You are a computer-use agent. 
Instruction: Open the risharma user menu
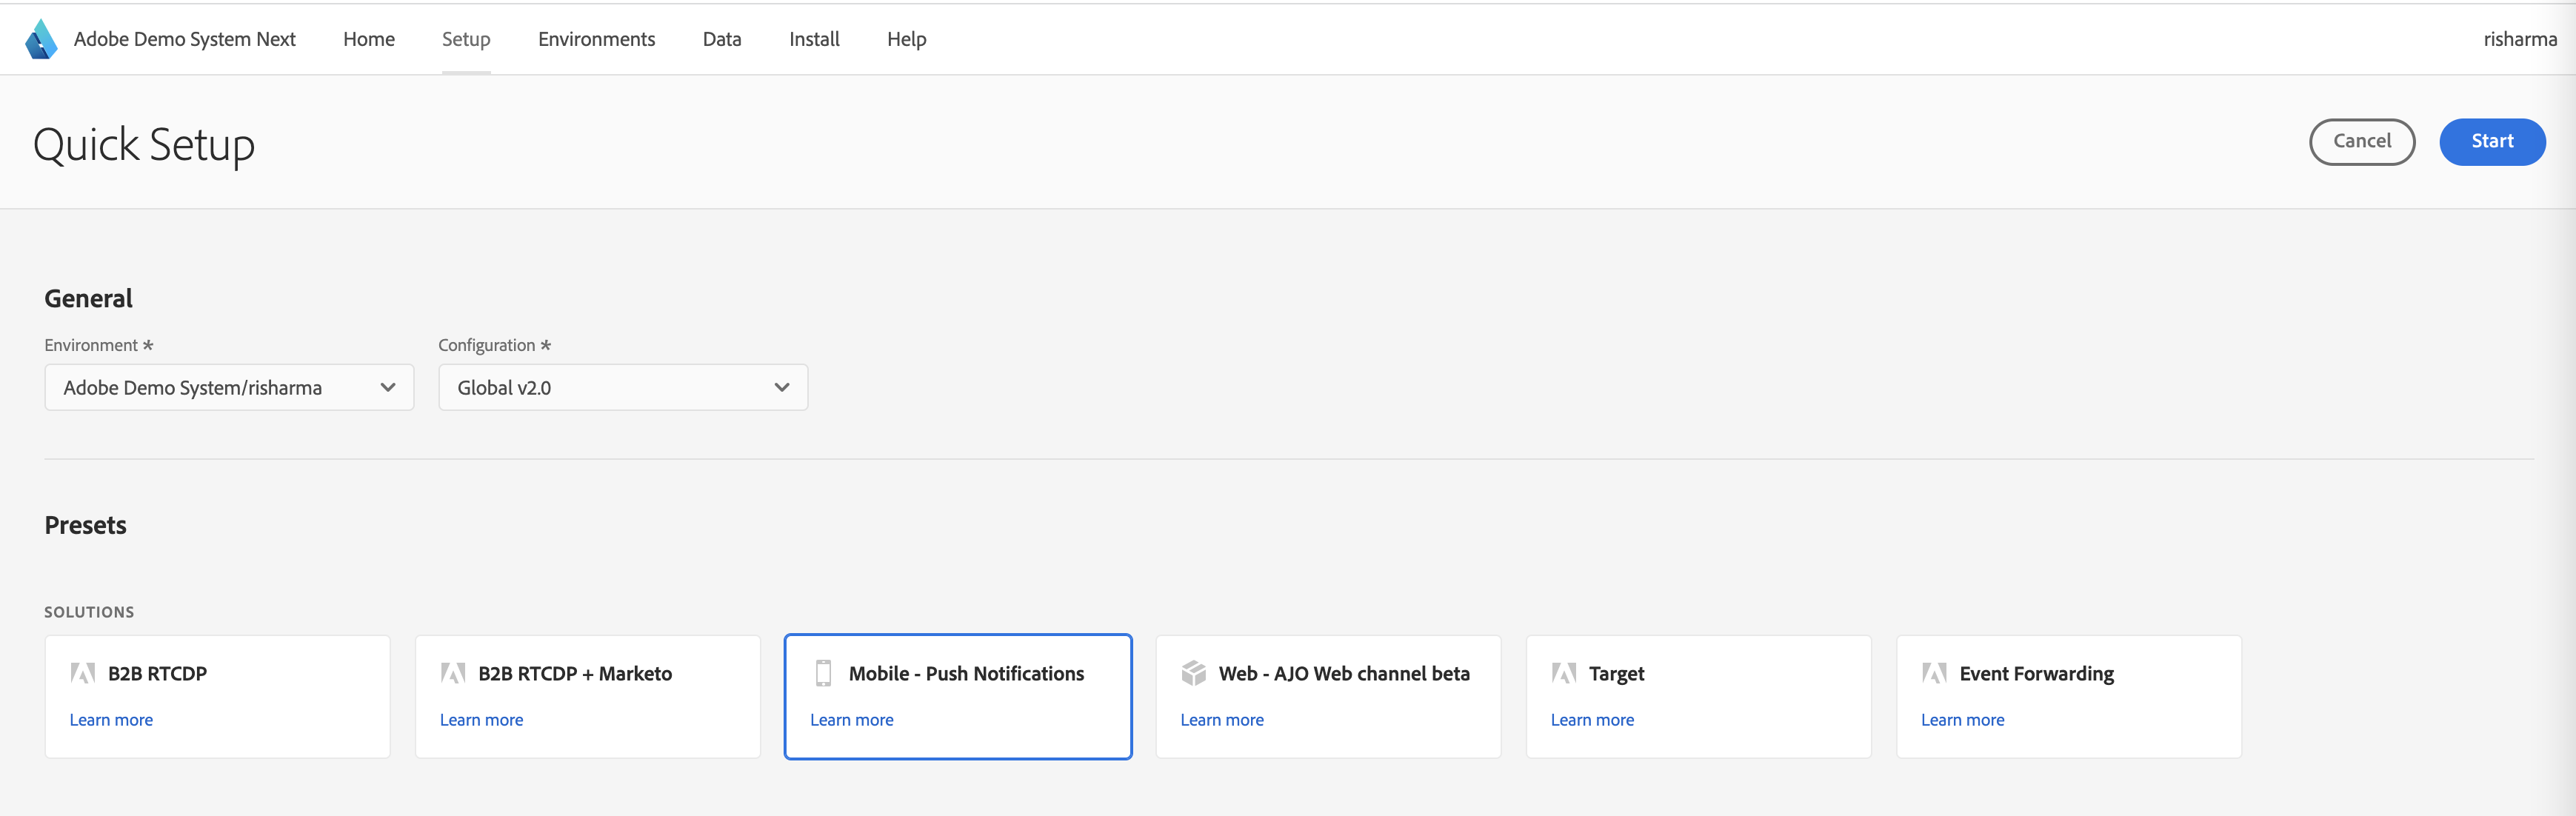tap(2520, 39)
